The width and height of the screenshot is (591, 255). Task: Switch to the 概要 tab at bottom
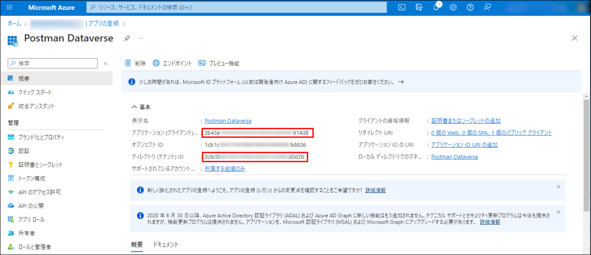point(137,245)
